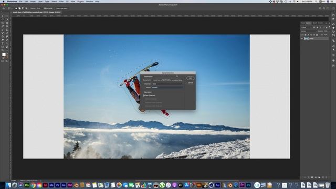336x189 pixels.
Task: Open the Channel dropdown in Save Selection
Action: click(167, 84)
